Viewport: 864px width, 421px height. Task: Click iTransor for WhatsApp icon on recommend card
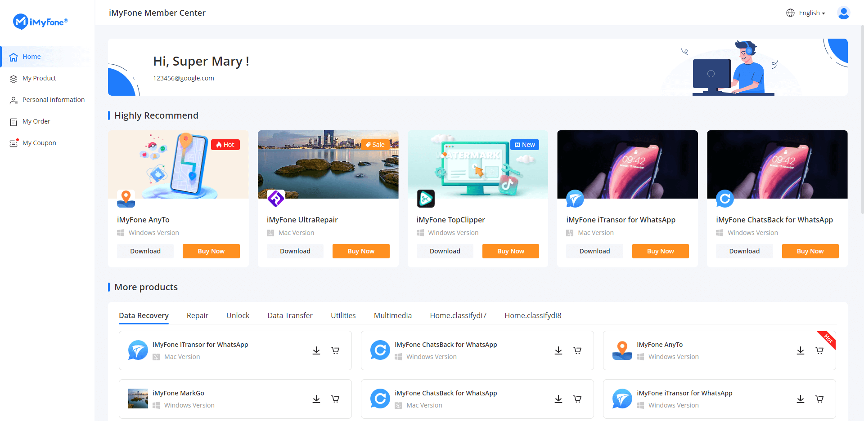coord(575,199)
